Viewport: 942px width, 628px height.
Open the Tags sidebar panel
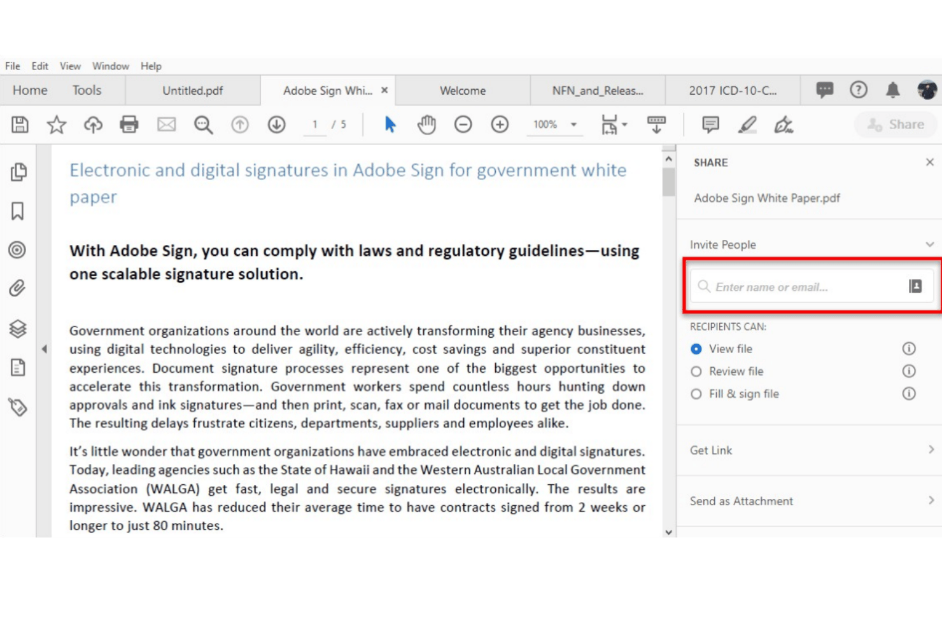point(18,407)
